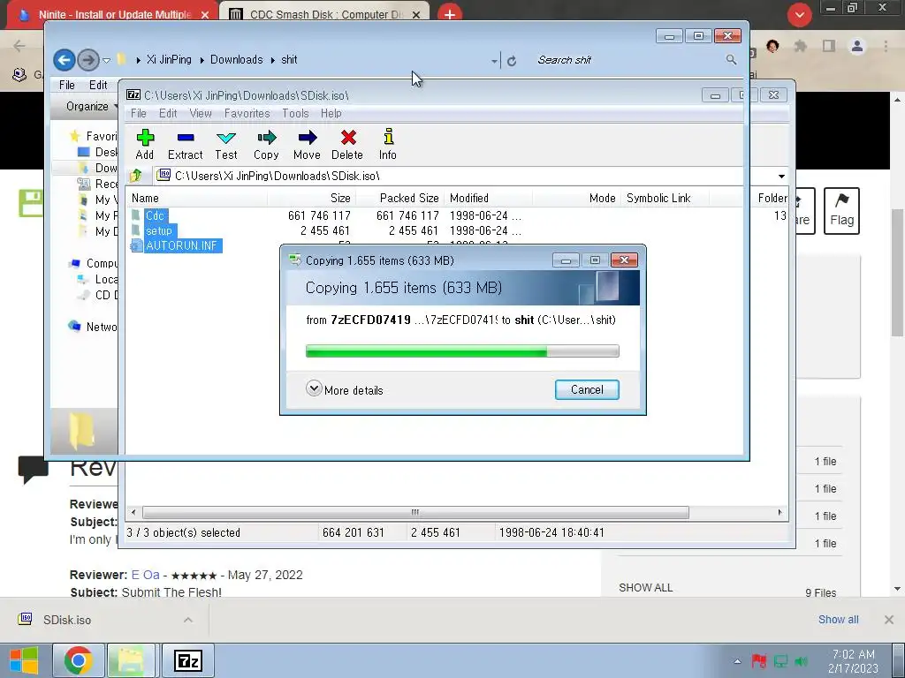
Task: Show hidden tray icons arrow
Action: coord(737,661)
